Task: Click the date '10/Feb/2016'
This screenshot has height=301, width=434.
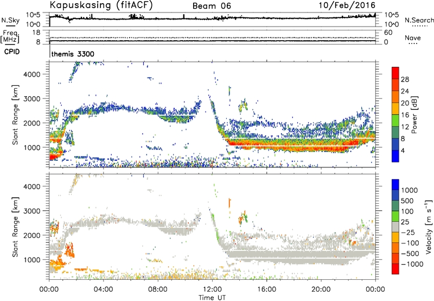Action: 347,5
